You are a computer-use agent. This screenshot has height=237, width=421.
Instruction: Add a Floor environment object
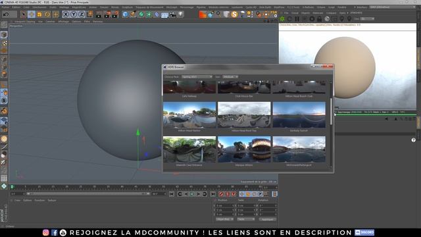point(165,14)
